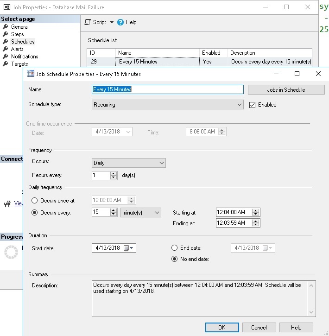Expand the Script dropdown arrow
The width and height of the screenshot is (329, 336).
(112, 22)
